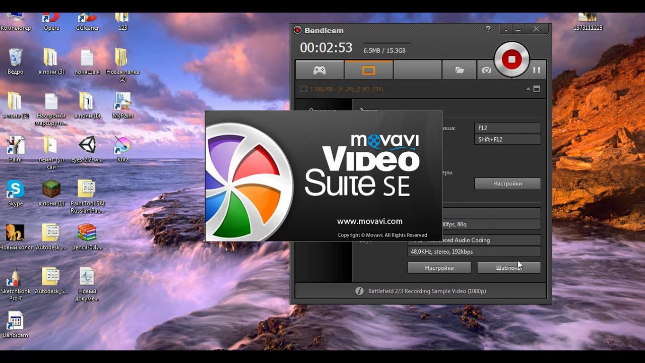Open Настройки button beside Шаблоны
The image size is (645, 363).
tap(439, 268)
